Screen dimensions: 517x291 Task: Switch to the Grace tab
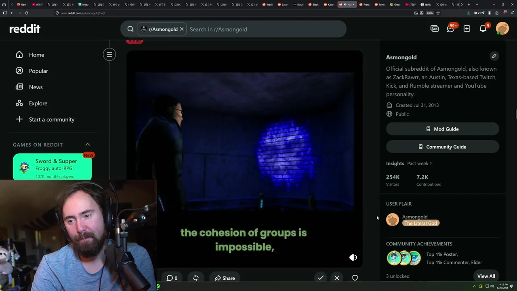pos(395,4)
